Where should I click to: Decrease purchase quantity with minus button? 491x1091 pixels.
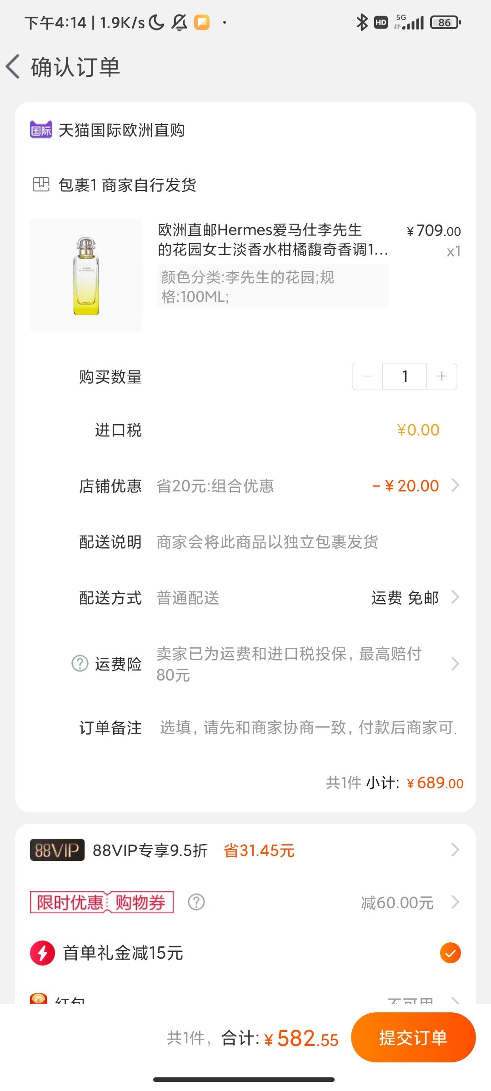(x=367, y=376)
